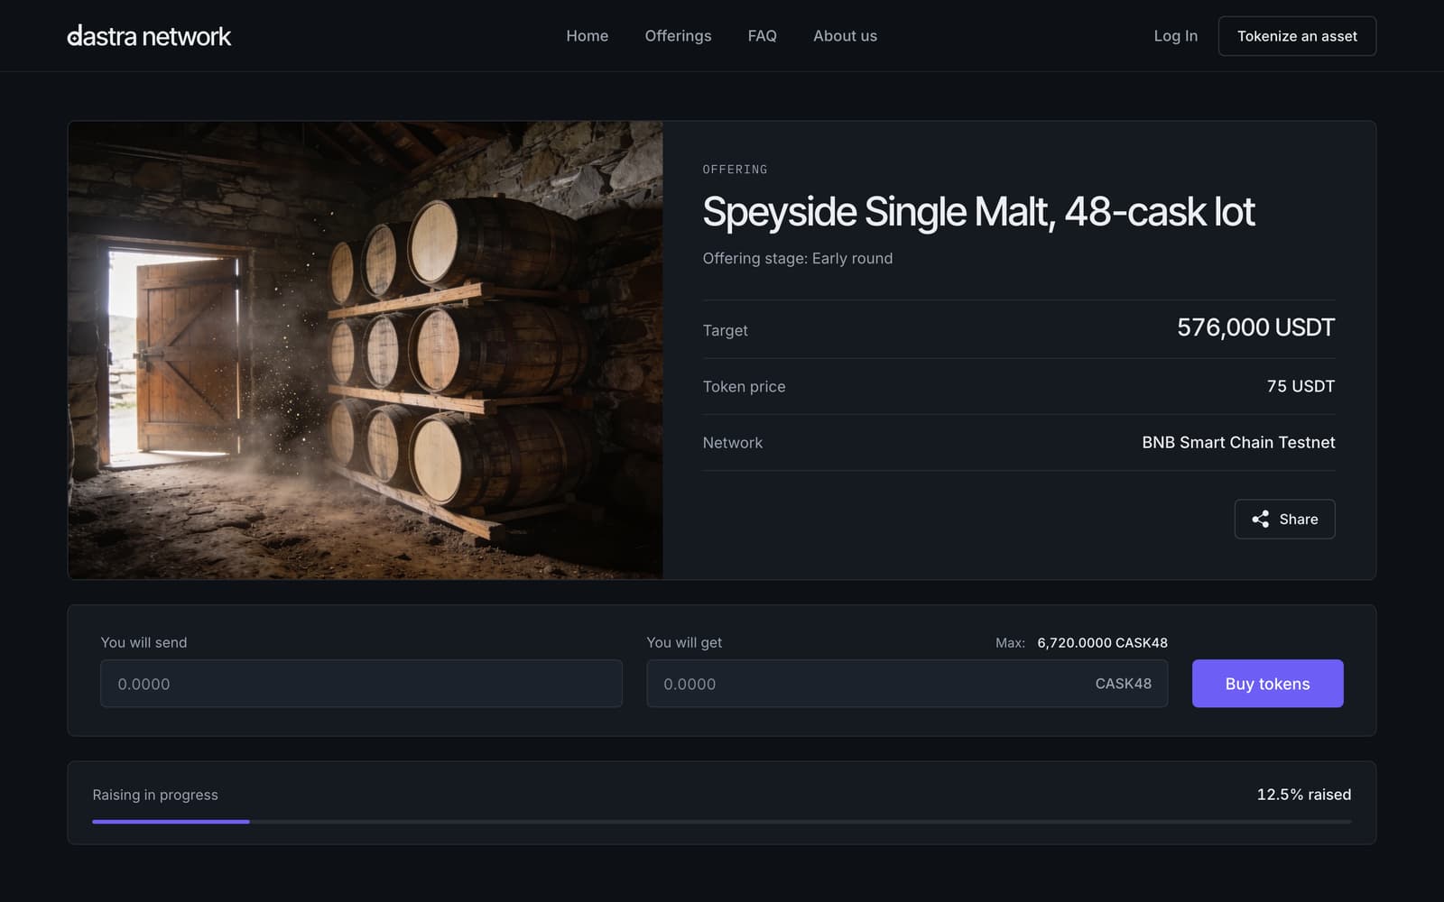Click the Speyside Single Malt offering title
The height and width of the screenshot is (902, 1444).
click(x=978, y=212)
